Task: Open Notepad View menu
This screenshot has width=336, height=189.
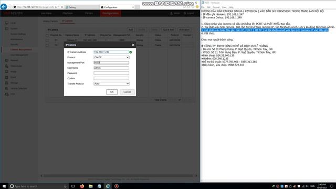Action: pyautogui.click(x=224, y=7)
